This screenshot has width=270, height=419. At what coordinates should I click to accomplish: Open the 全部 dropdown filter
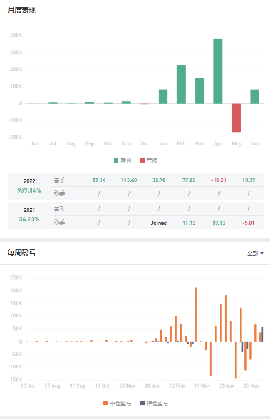tap(256, 253)
